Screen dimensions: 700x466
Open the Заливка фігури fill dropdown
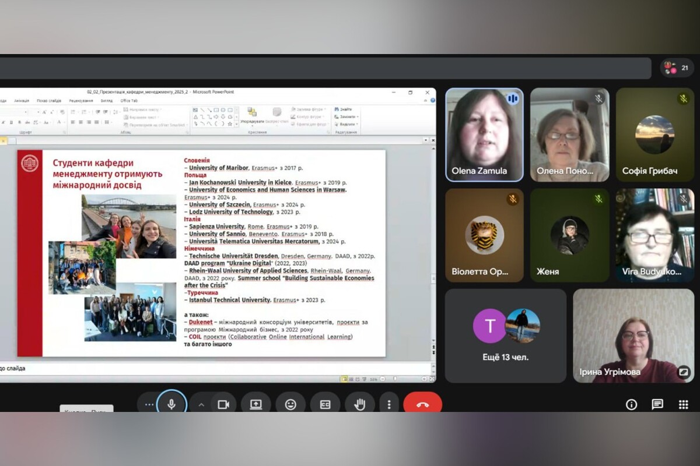309,109
